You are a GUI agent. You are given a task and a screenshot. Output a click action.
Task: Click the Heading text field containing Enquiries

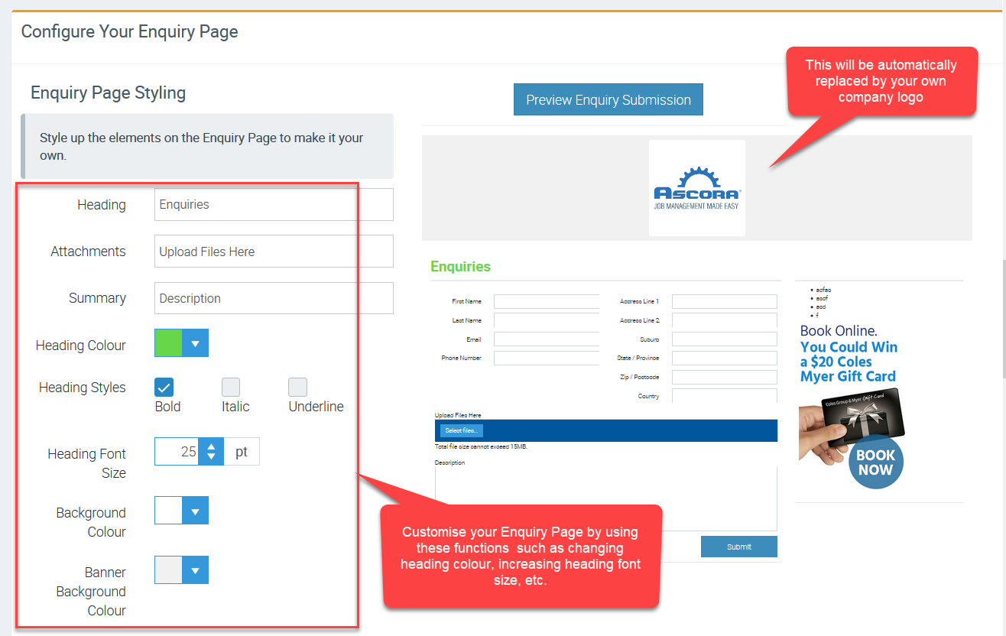click(273, 205)
